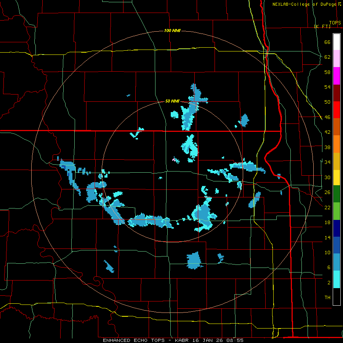Screen dimensions: 343x343
Task: Click the legend value 22
Action: (327, 207)
